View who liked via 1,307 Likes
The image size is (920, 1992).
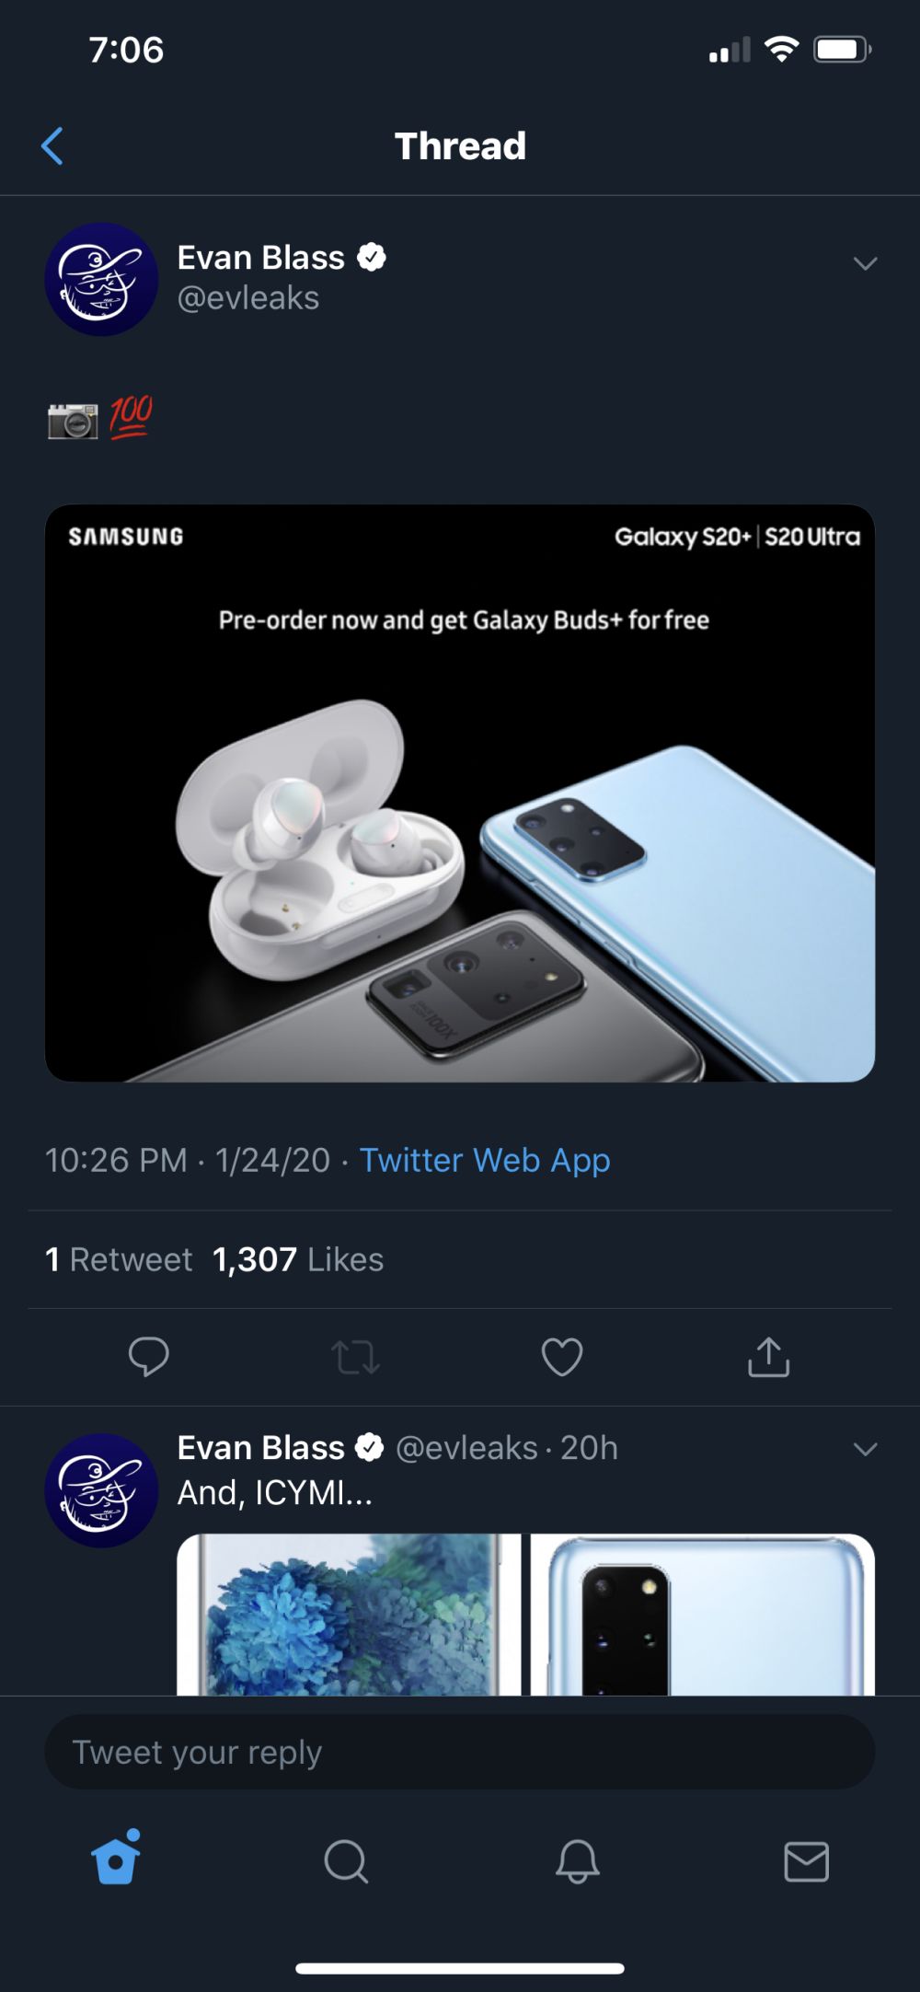point(297,1259)
